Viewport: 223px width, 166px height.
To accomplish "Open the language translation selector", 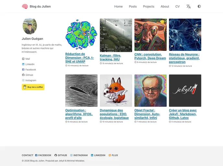I will [188, 6].
